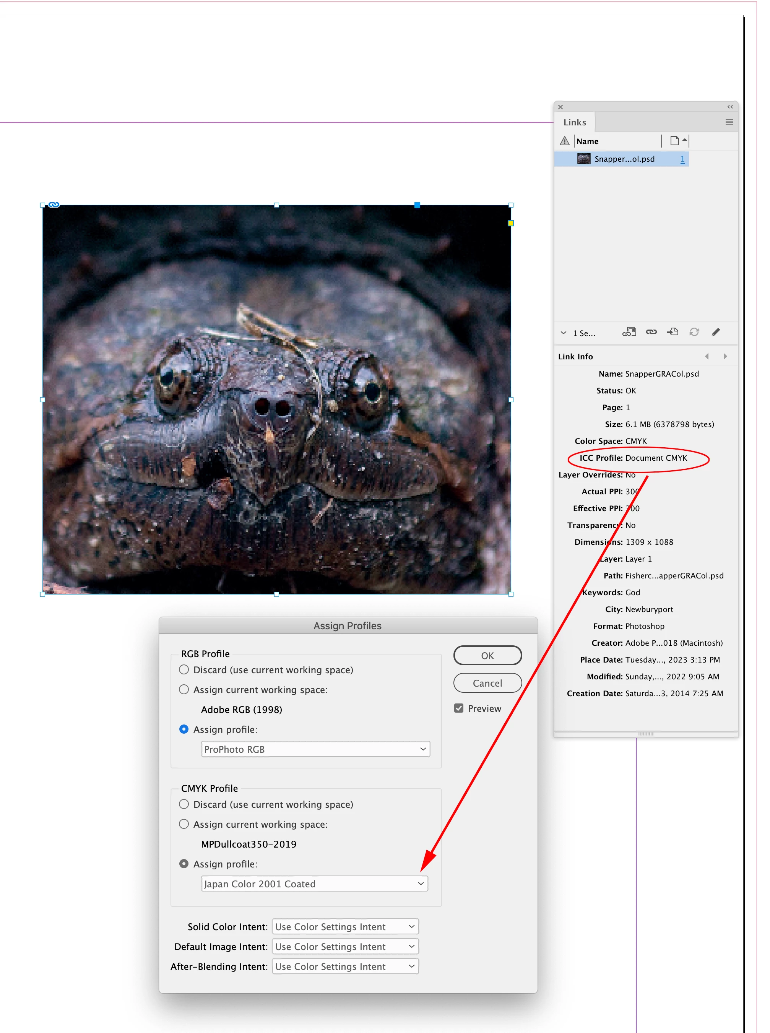The height and width of the screenshot is (1033, 770).
Task: Click OK in Assign Profiles dialog
Action: tap(487, 656)
